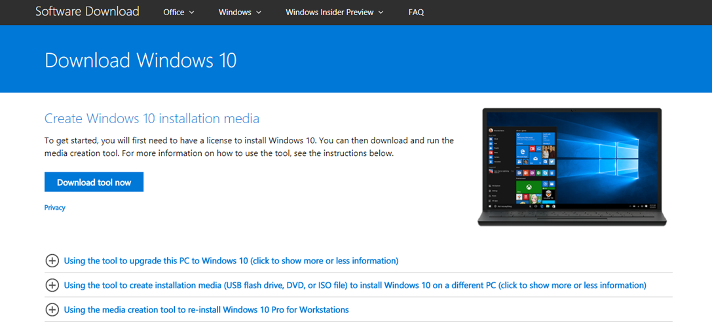Go to the FAQ page
Viewport: 712px width, 325px height.
click(x=416, y=12)
